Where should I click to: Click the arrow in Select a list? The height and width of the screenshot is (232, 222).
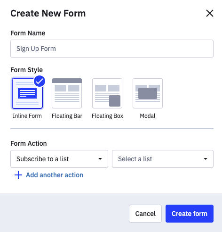(206, 159)
